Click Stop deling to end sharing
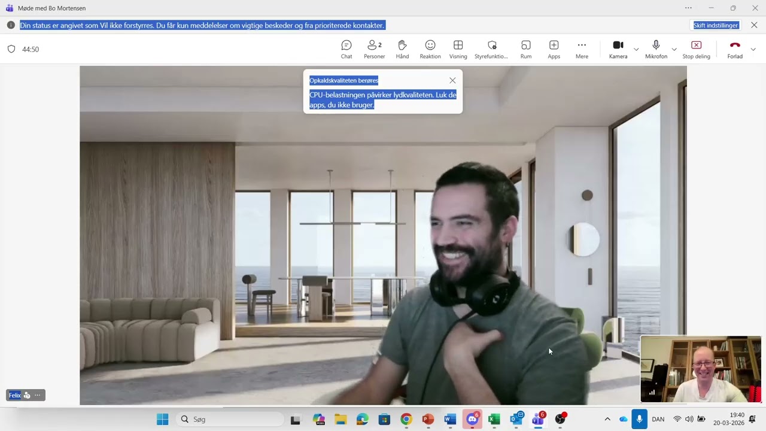This screenshot has width=766, height=431. 697,49
